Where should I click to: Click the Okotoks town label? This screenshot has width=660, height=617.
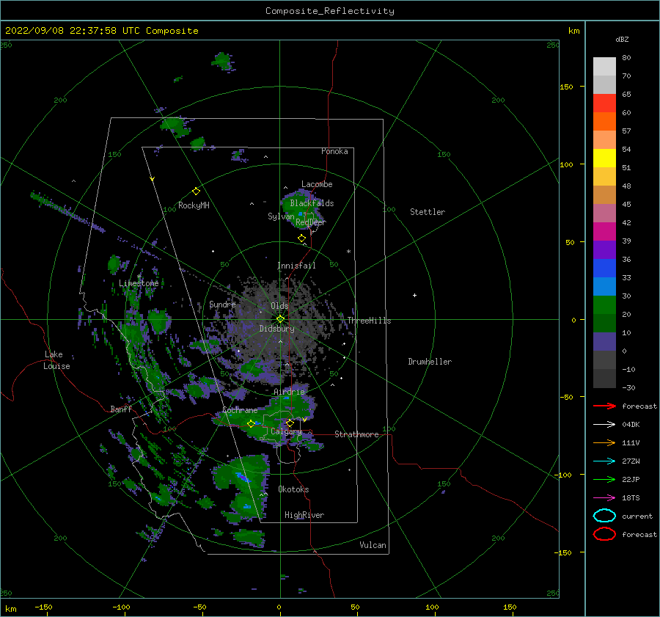click(293, 489)
